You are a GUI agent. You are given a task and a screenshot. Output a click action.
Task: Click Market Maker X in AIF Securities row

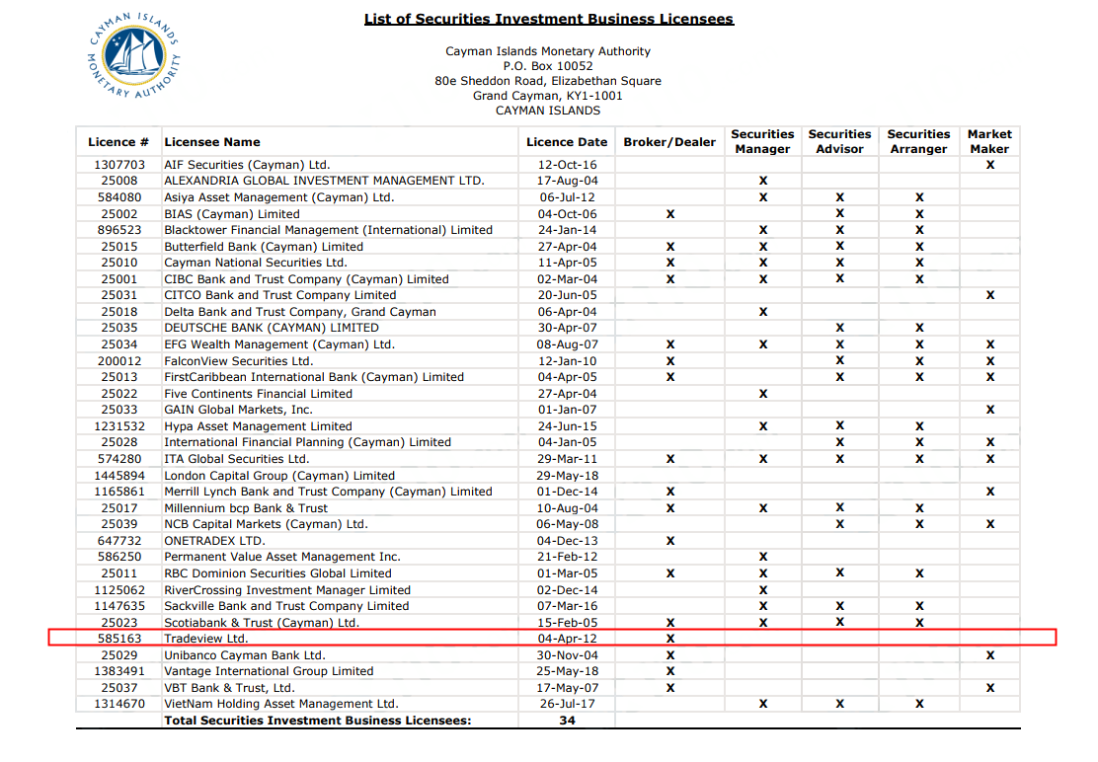click(x=990, y=165)
